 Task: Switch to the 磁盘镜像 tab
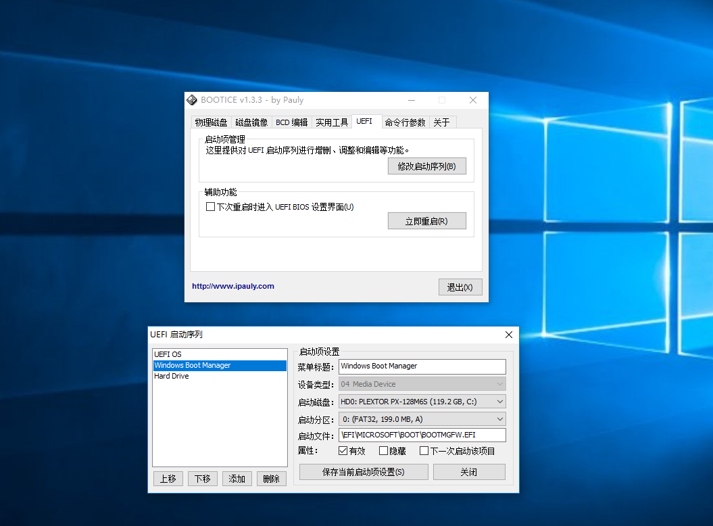pos(251,122)
